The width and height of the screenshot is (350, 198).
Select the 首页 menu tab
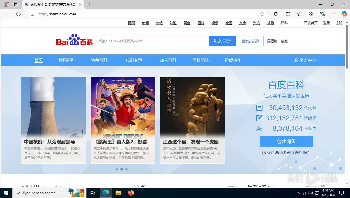(x=39, y=60)
